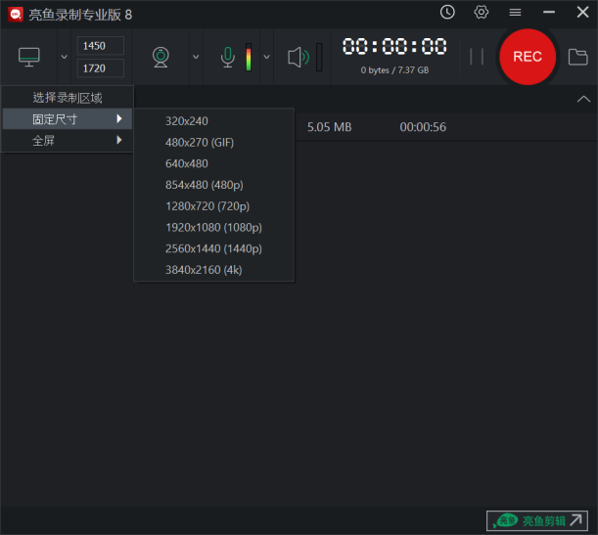This screenshot has height=535, width=598.
Task: Open the 全屏 submenu
Action: (x=67, y=141)
